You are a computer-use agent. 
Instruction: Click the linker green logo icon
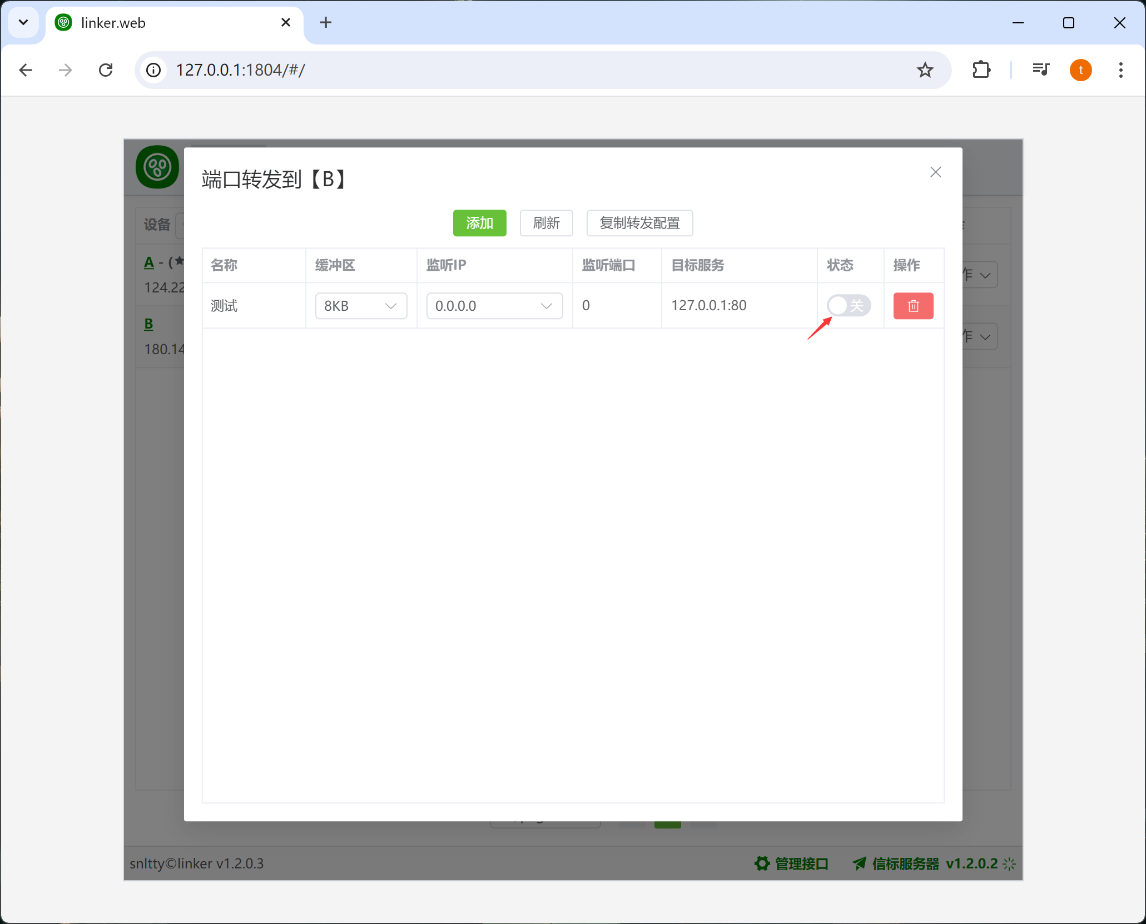point(157,167)
